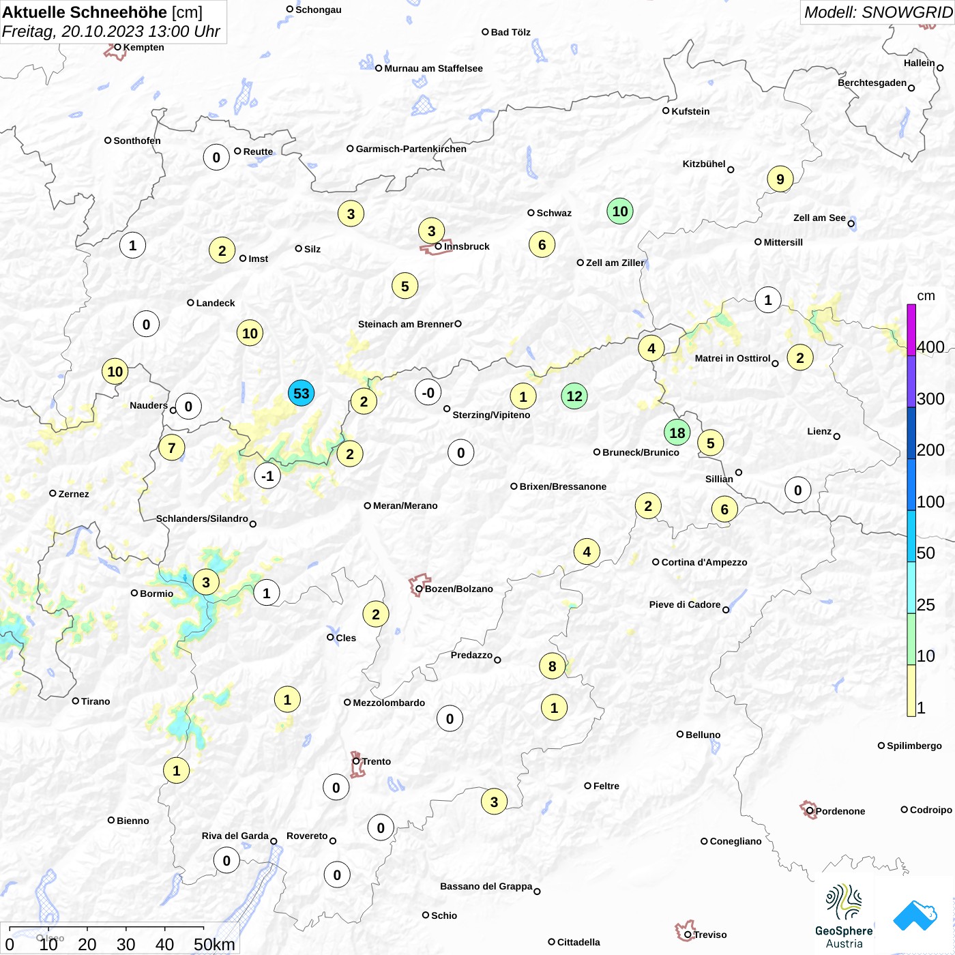Click the Modell: SNOWGRID label box

[x=877, y=12]
